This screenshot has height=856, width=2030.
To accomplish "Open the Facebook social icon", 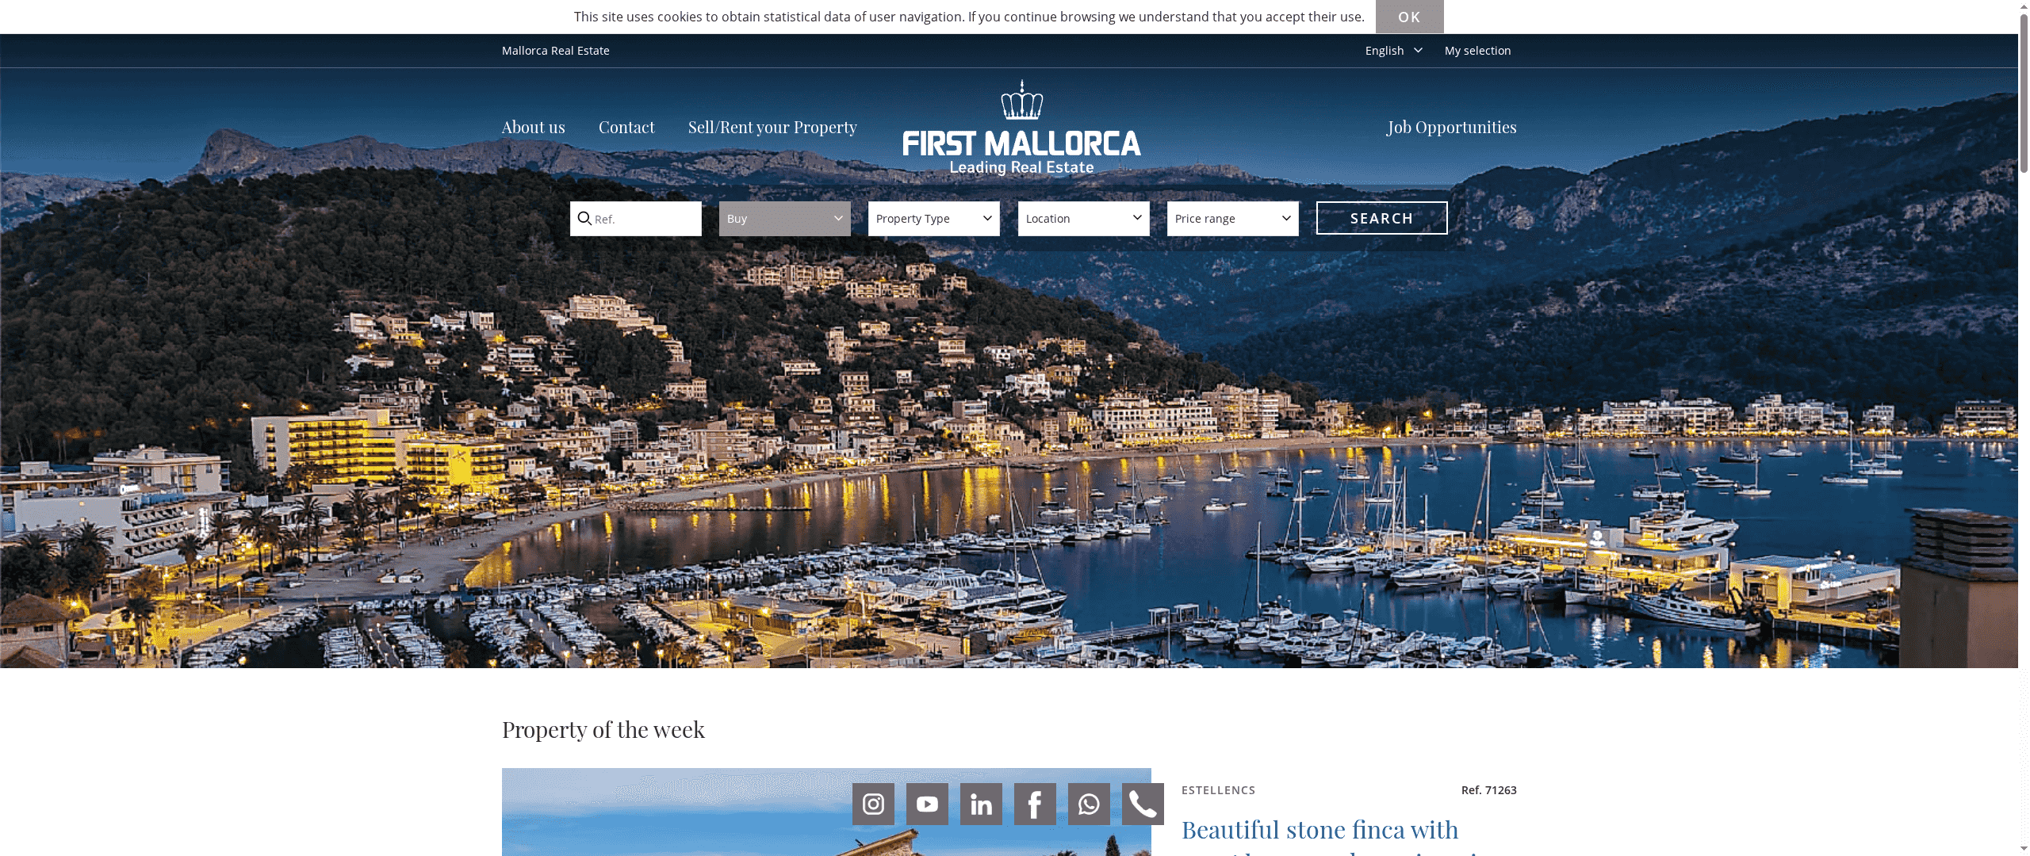I will tap(1035, 804).
